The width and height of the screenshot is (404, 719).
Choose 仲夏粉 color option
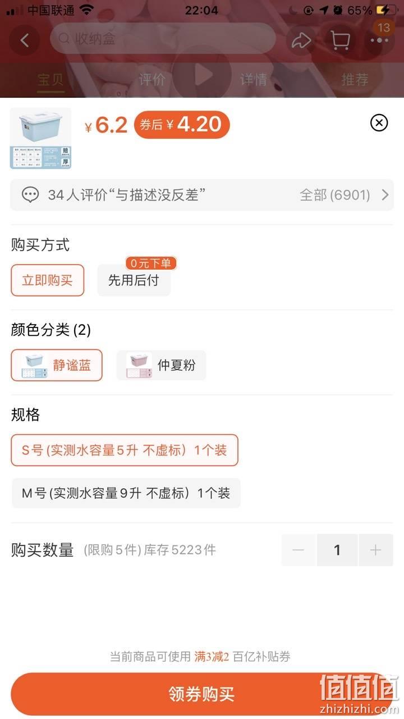click(x=161, y=365)
